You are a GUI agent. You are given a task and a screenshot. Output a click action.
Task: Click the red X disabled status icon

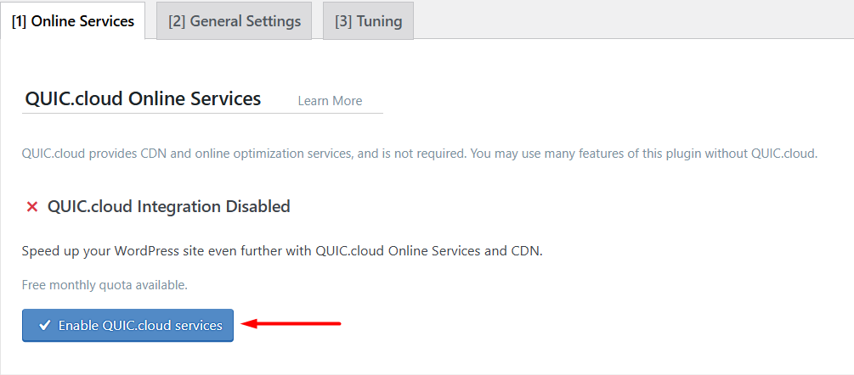pyautogui.click(x=32, y=207)
